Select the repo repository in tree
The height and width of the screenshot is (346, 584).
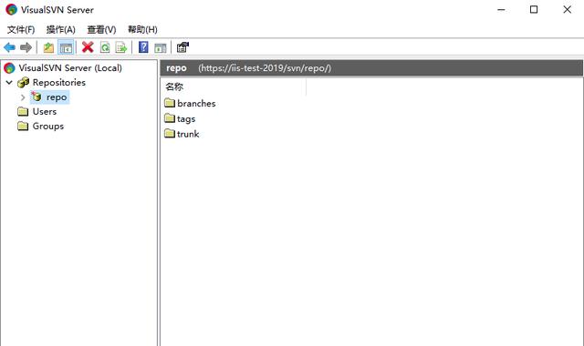(57, 97)
